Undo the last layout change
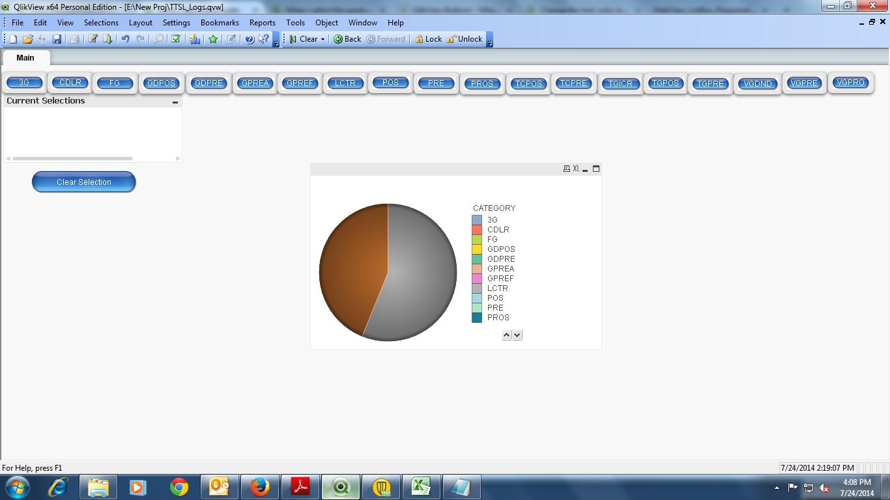 pyautogui.click(x=126, y=39)
